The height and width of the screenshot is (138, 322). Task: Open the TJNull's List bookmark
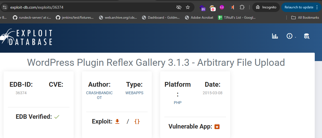237,18
